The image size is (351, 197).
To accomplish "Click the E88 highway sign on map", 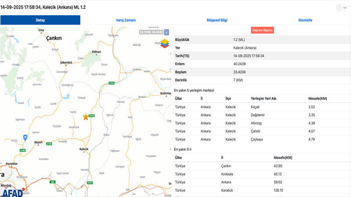I will click(52, 182).
